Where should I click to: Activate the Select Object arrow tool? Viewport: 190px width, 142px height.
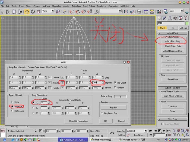pos(2,12)
